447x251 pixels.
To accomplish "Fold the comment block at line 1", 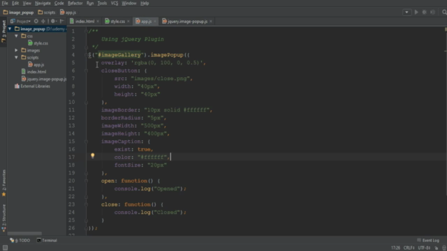I will (86, 31).
